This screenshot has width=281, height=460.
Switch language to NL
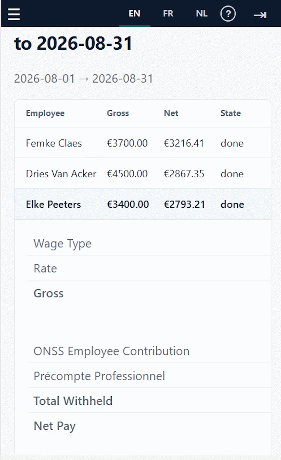(x=202, y=14)
